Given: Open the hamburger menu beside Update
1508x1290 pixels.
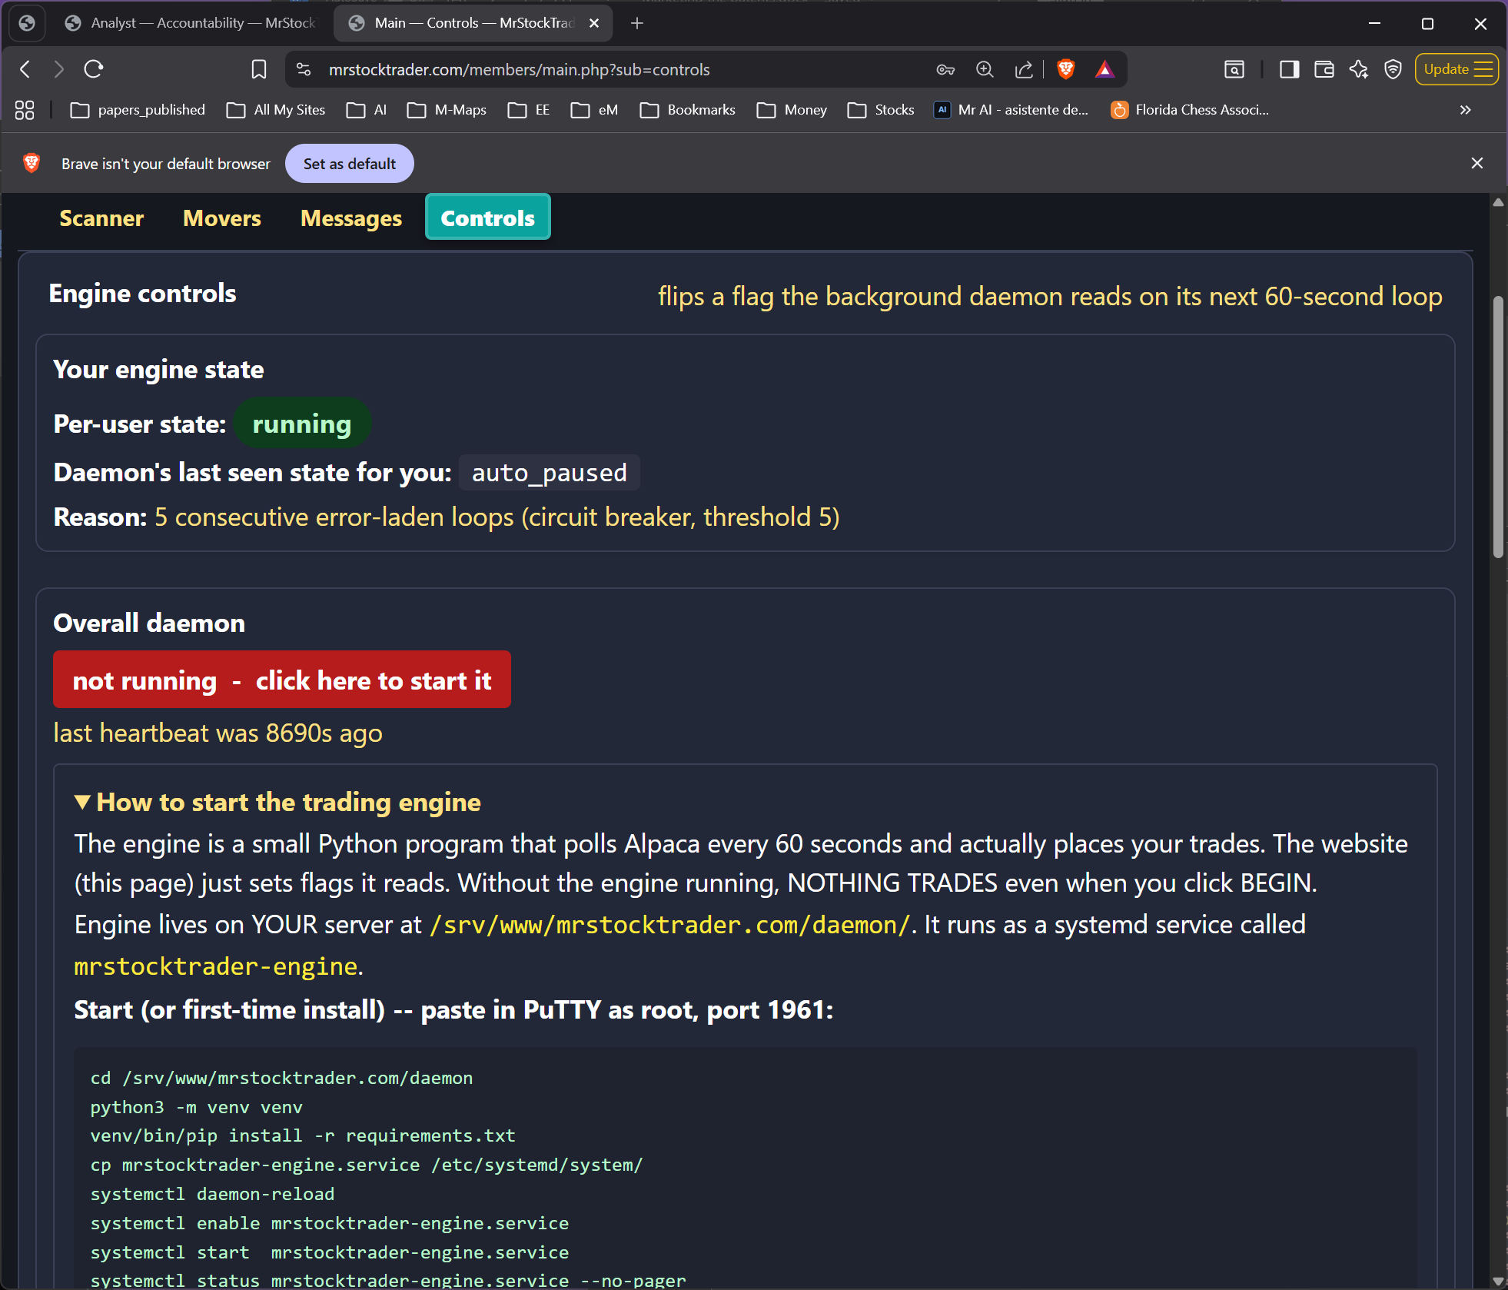Looking at the screenshot, I should click(1484, 69).
